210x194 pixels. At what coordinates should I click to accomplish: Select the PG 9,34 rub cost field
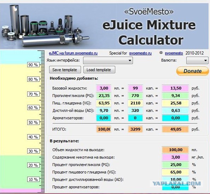tap(175, 96)
